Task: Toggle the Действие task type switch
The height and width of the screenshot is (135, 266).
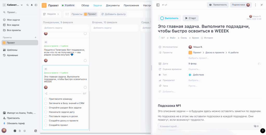Action: pos(190,75)
